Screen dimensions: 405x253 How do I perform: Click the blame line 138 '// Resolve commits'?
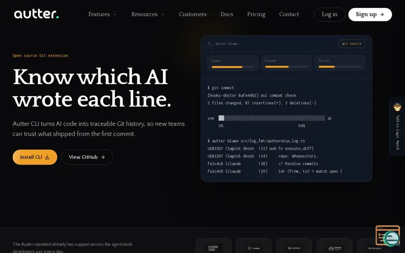[263, 163]
